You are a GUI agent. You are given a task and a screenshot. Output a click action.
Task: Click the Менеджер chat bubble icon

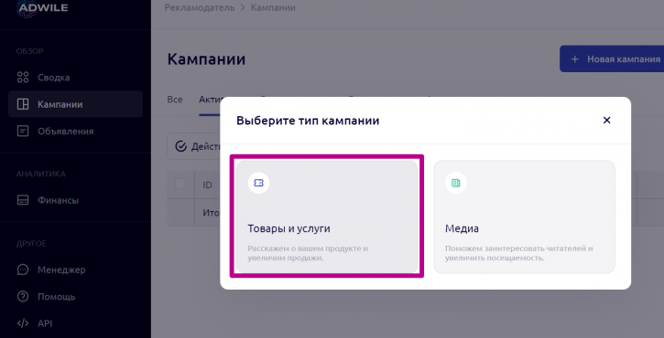pos(23,269)
